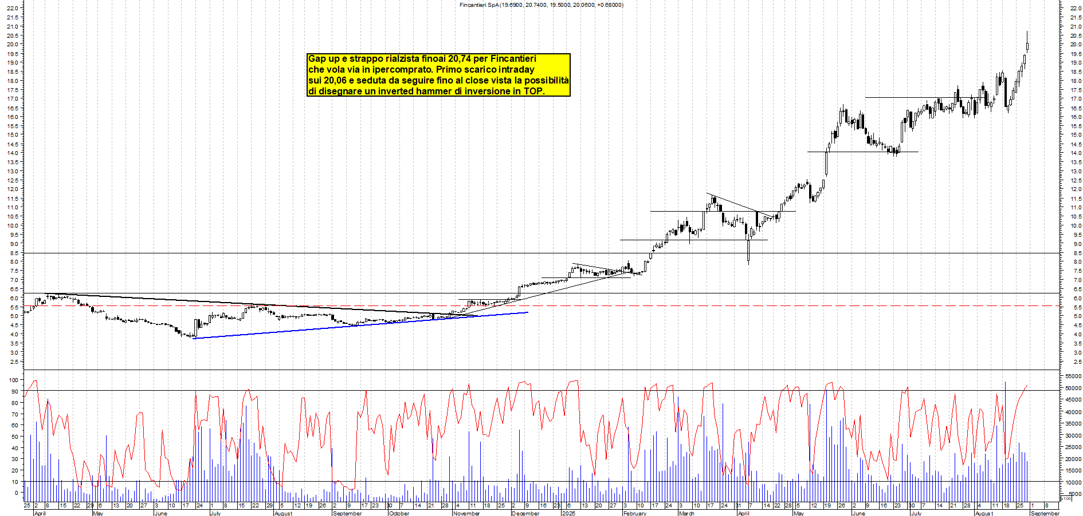
Task: Click the 'February' month label on time axis
Action: tap(635, 513)
